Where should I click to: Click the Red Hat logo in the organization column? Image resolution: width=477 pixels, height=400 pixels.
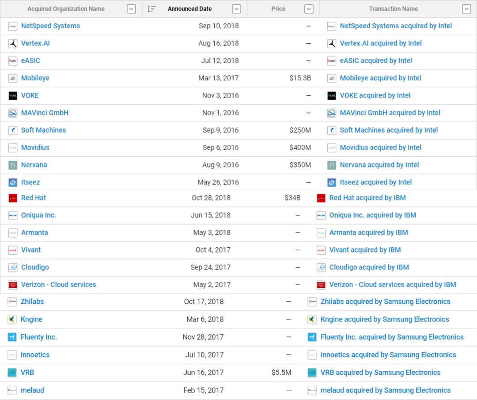click(x=13, y=198)
